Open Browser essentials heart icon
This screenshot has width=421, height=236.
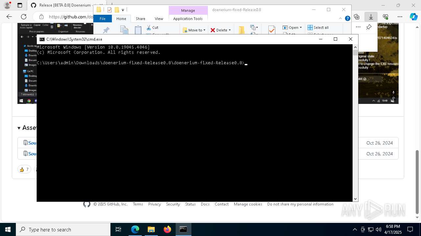click(x=385, y=17)
